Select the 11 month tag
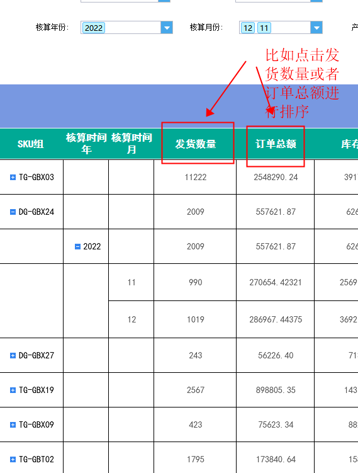Screen dimensions: 358x473 [264, 28]
